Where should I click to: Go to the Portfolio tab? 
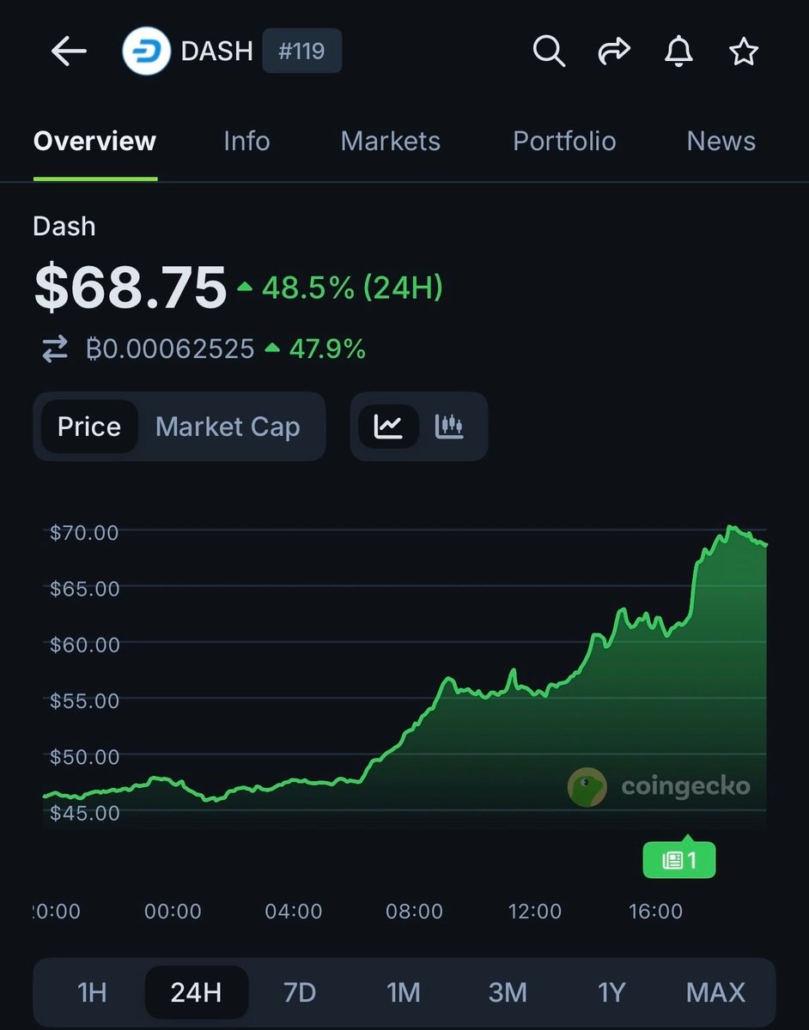[564, 142]
